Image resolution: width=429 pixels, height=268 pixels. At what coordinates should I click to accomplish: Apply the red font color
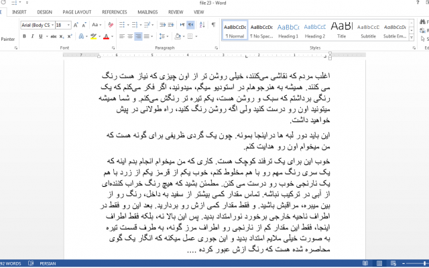106,36
